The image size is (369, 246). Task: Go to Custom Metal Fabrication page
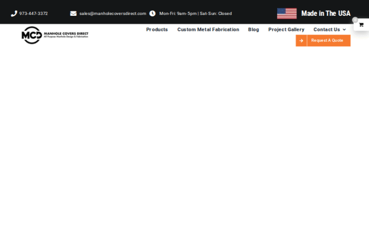(x=208, y=29)
